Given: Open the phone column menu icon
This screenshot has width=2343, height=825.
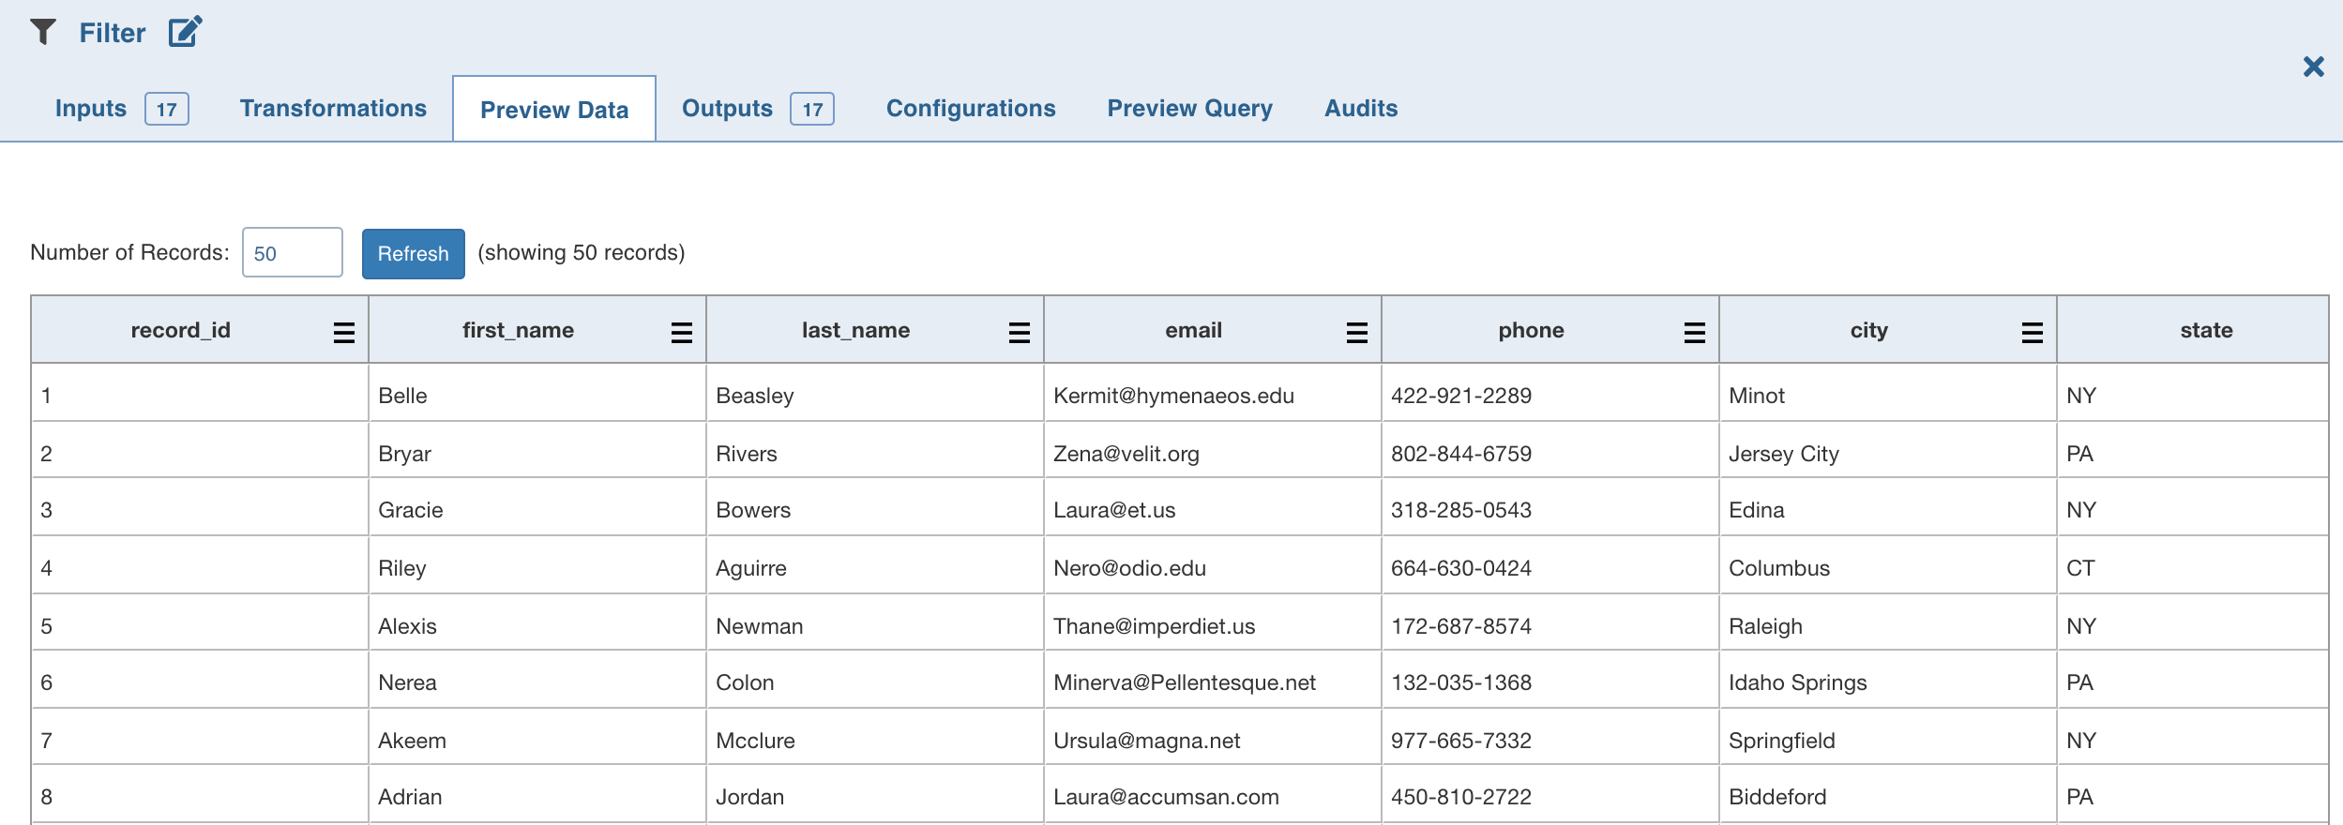Looking at the screenshot, I should click(1695, 332).
